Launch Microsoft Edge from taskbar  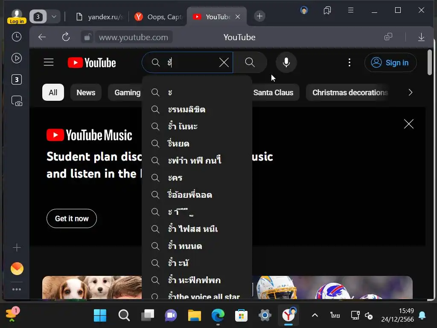click(218, 316)
